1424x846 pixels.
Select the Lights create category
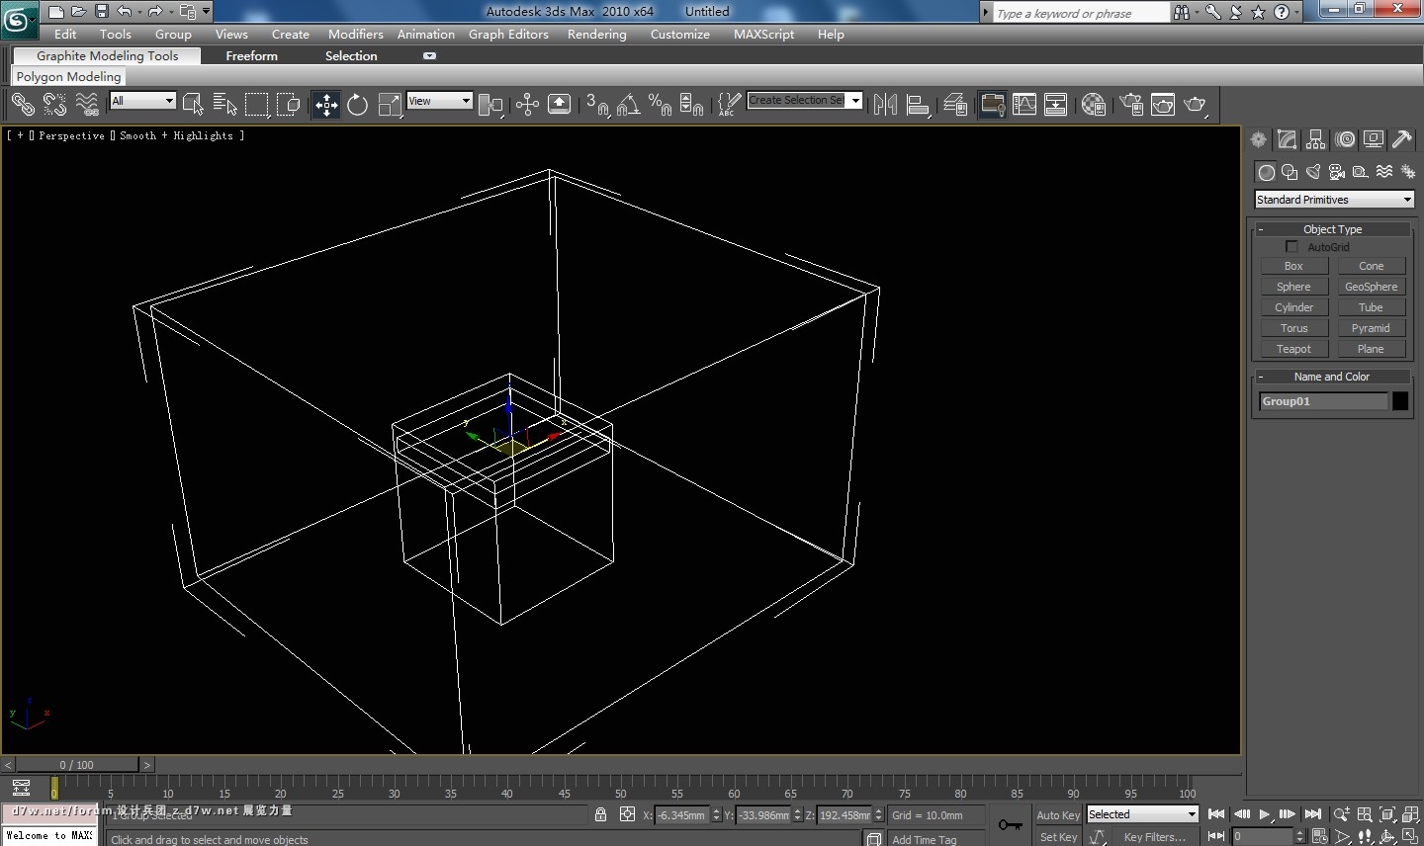coord(1313,172)
